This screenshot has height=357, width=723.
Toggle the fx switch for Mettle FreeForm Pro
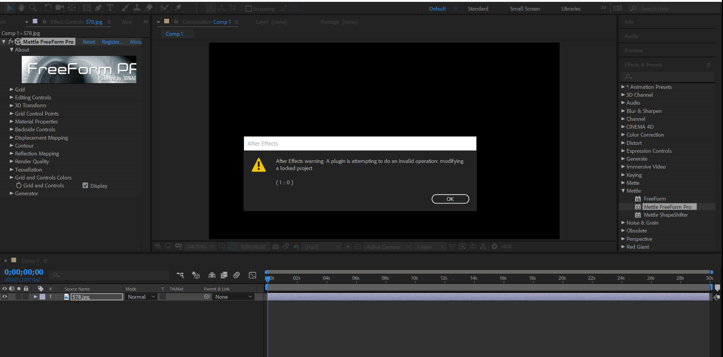11,42
